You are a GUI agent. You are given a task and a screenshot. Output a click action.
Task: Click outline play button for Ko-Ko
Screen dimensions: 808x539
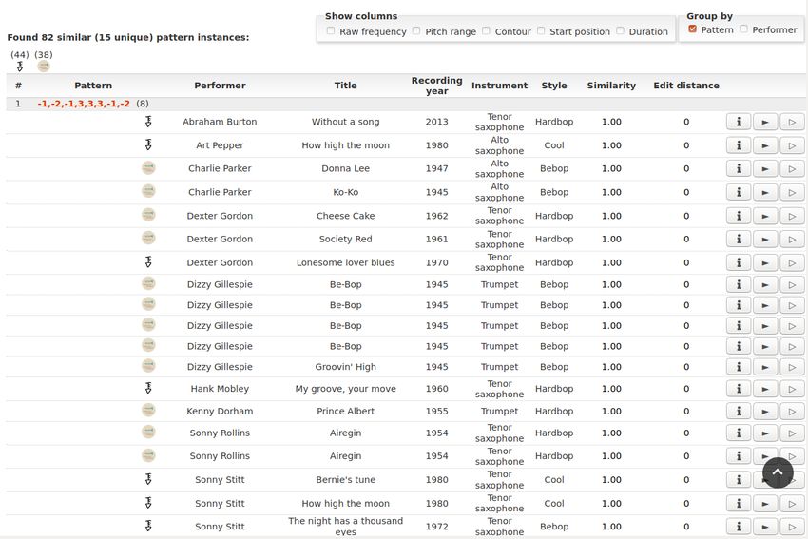pos(792,193)
